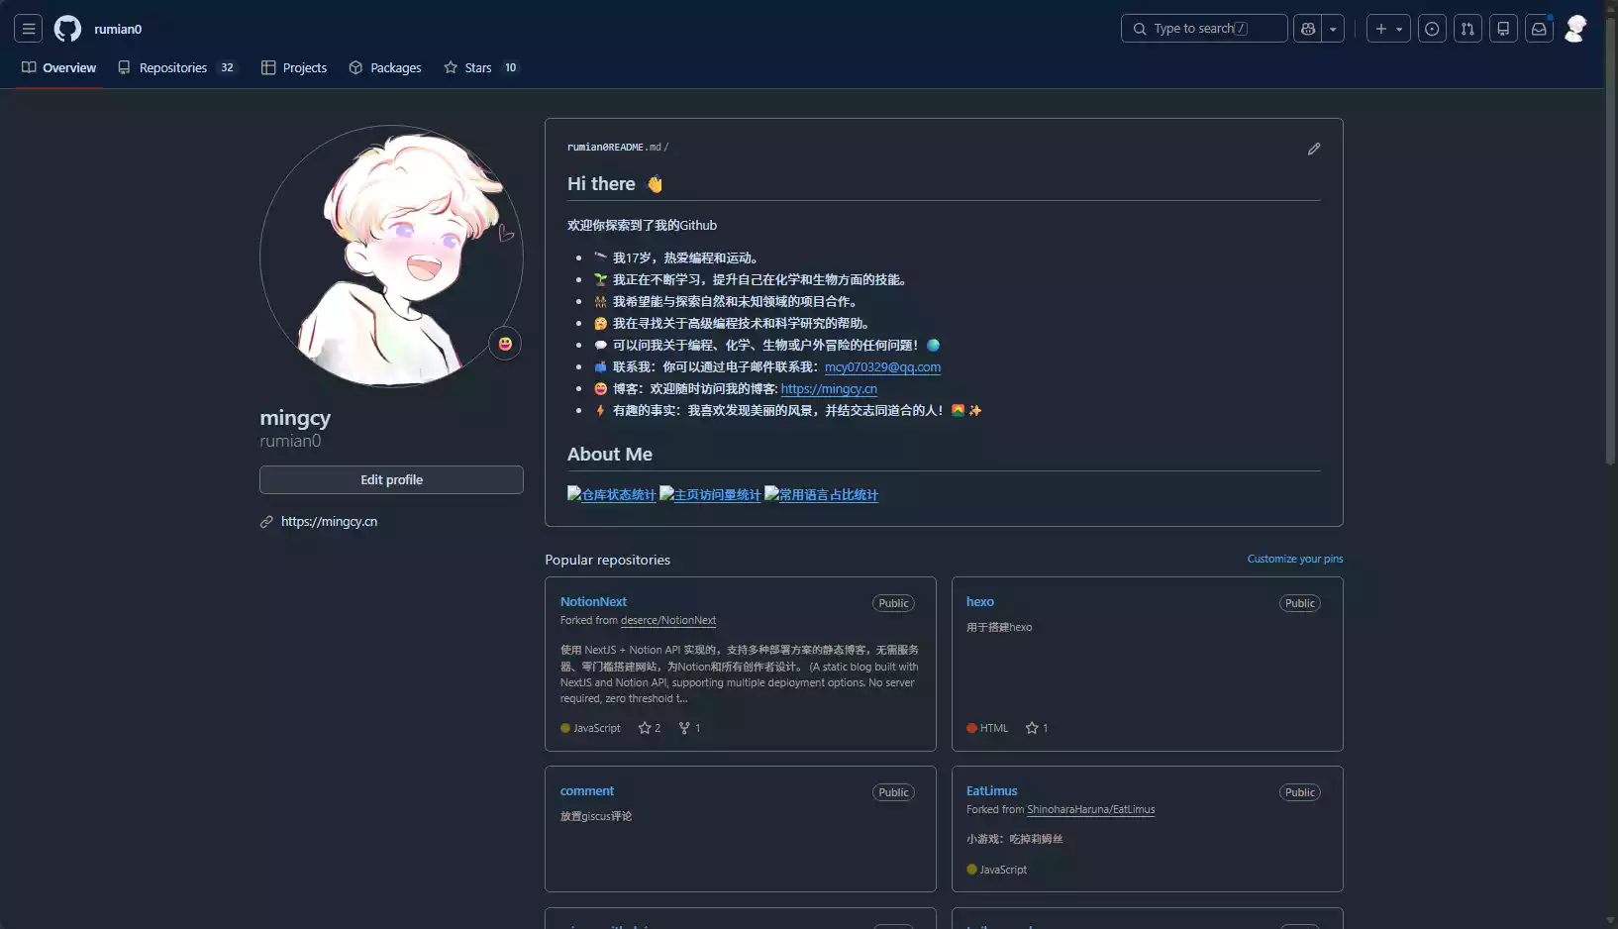Switch to the Stars tab
The width and height of the screenshot is (1618, 929).
tap(481, 67)
